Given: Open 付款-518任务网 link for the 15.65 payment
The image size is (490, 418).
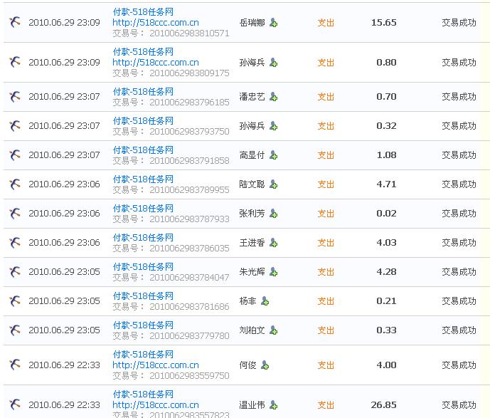Looking at the screenshot, I should tap(143, 12).
